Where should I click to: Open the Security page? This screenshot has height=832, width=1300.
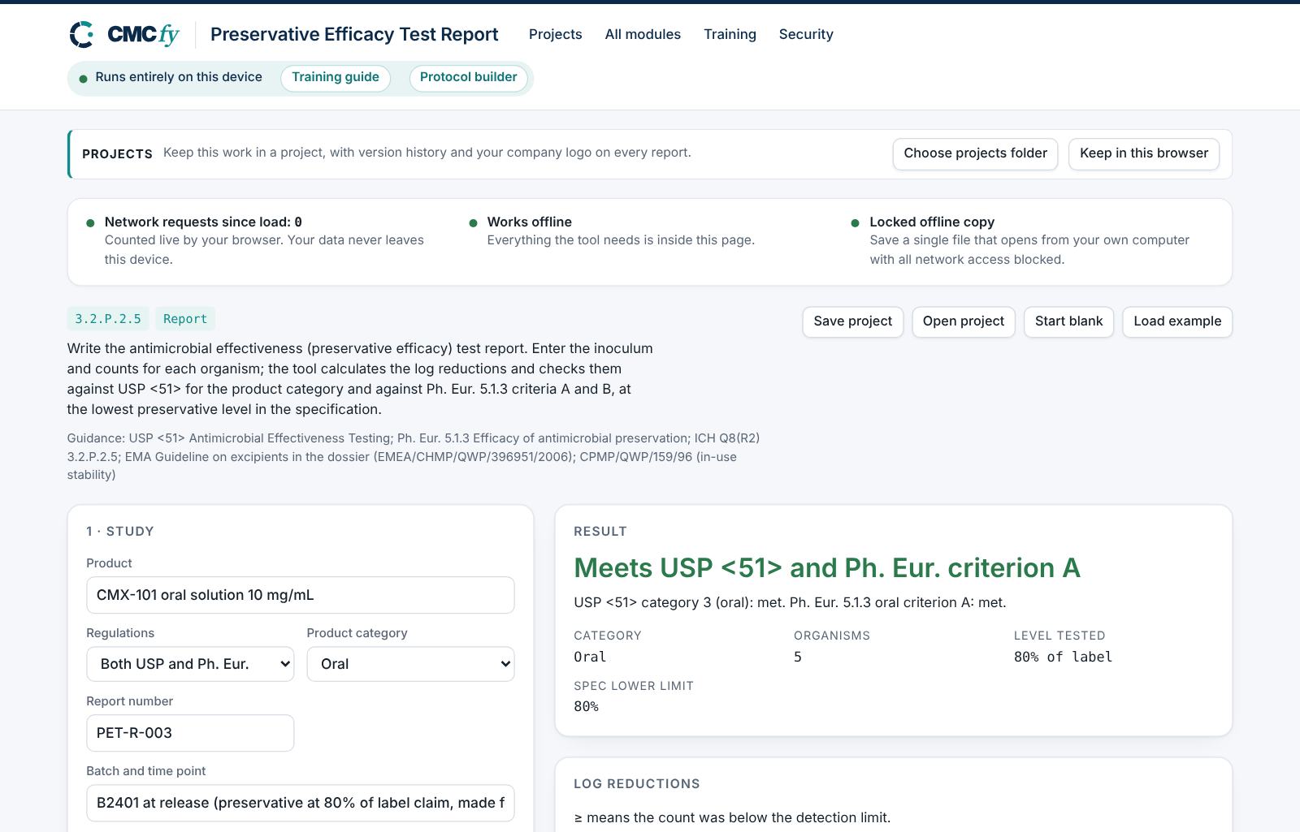pyautogui.click(x=806, y=34)
